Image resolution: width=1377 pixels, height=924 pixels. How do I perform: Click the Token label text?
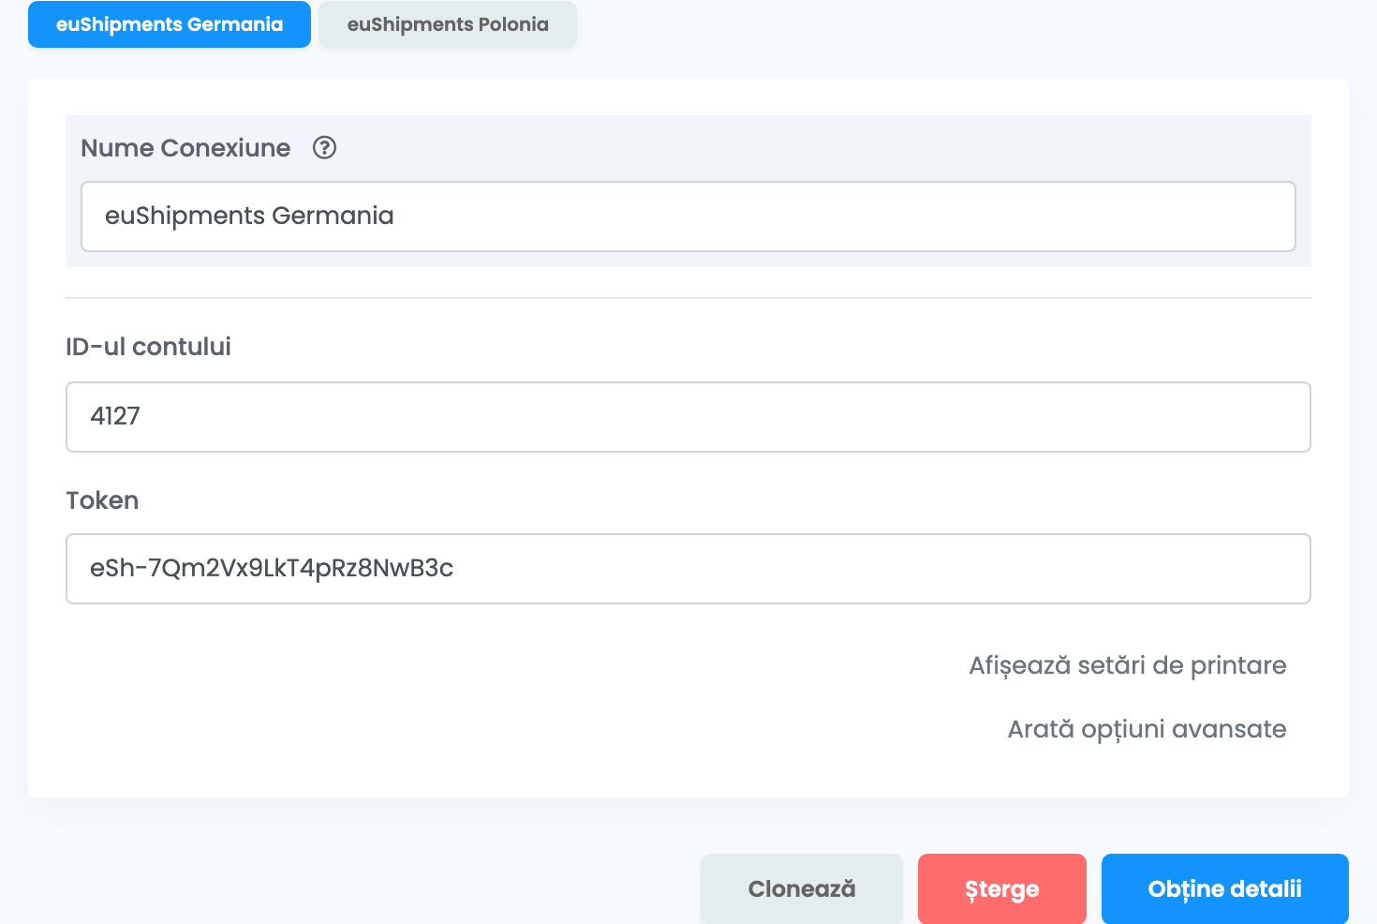pos(102,500)
